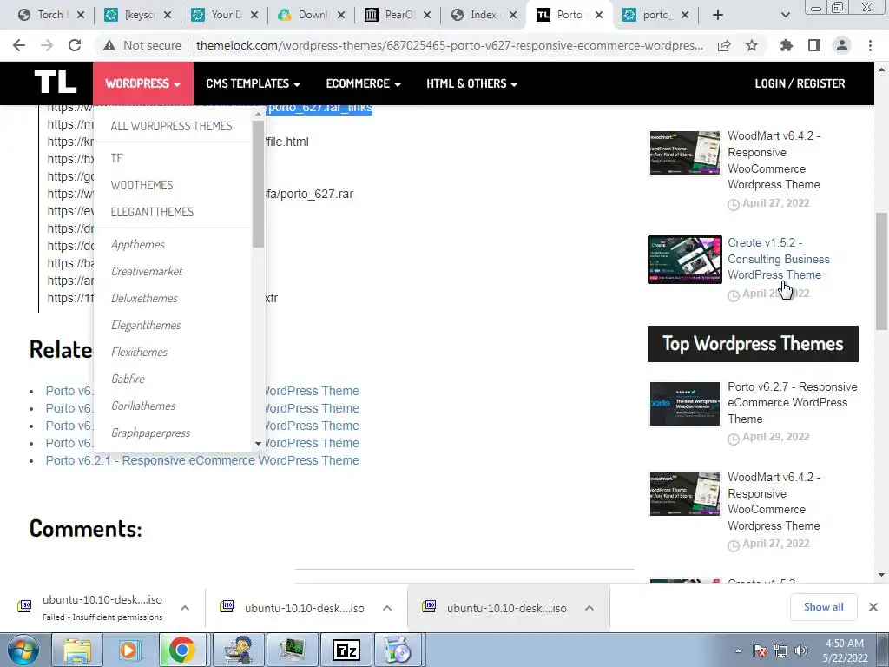
Task: Click Show all downloads button
Action: tap(823, 607)
